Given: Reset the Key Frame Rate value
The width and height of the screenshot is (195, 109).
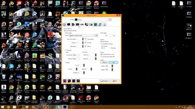Looking at the screenshot, I should click(86, 39).
